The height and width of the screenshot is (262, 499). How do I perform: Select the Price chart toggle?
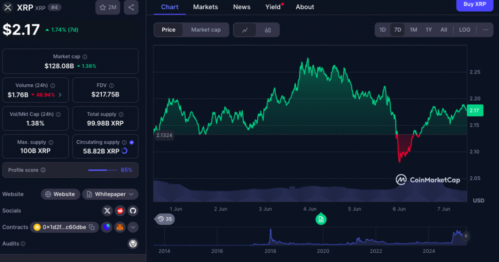click(x=168, y=30)
